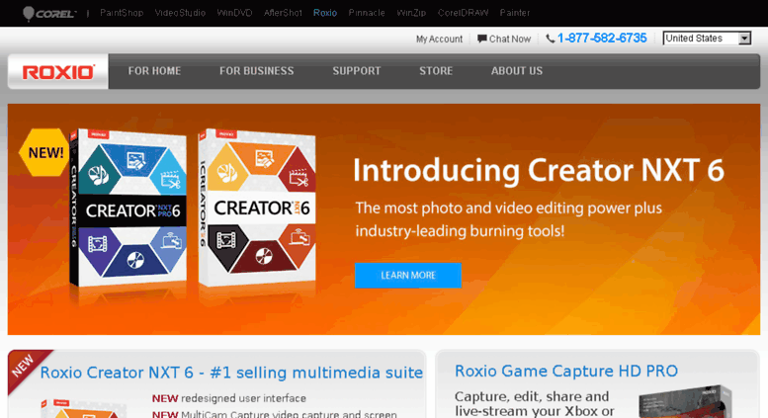Click the LEARN MORE button

point(408,275)
